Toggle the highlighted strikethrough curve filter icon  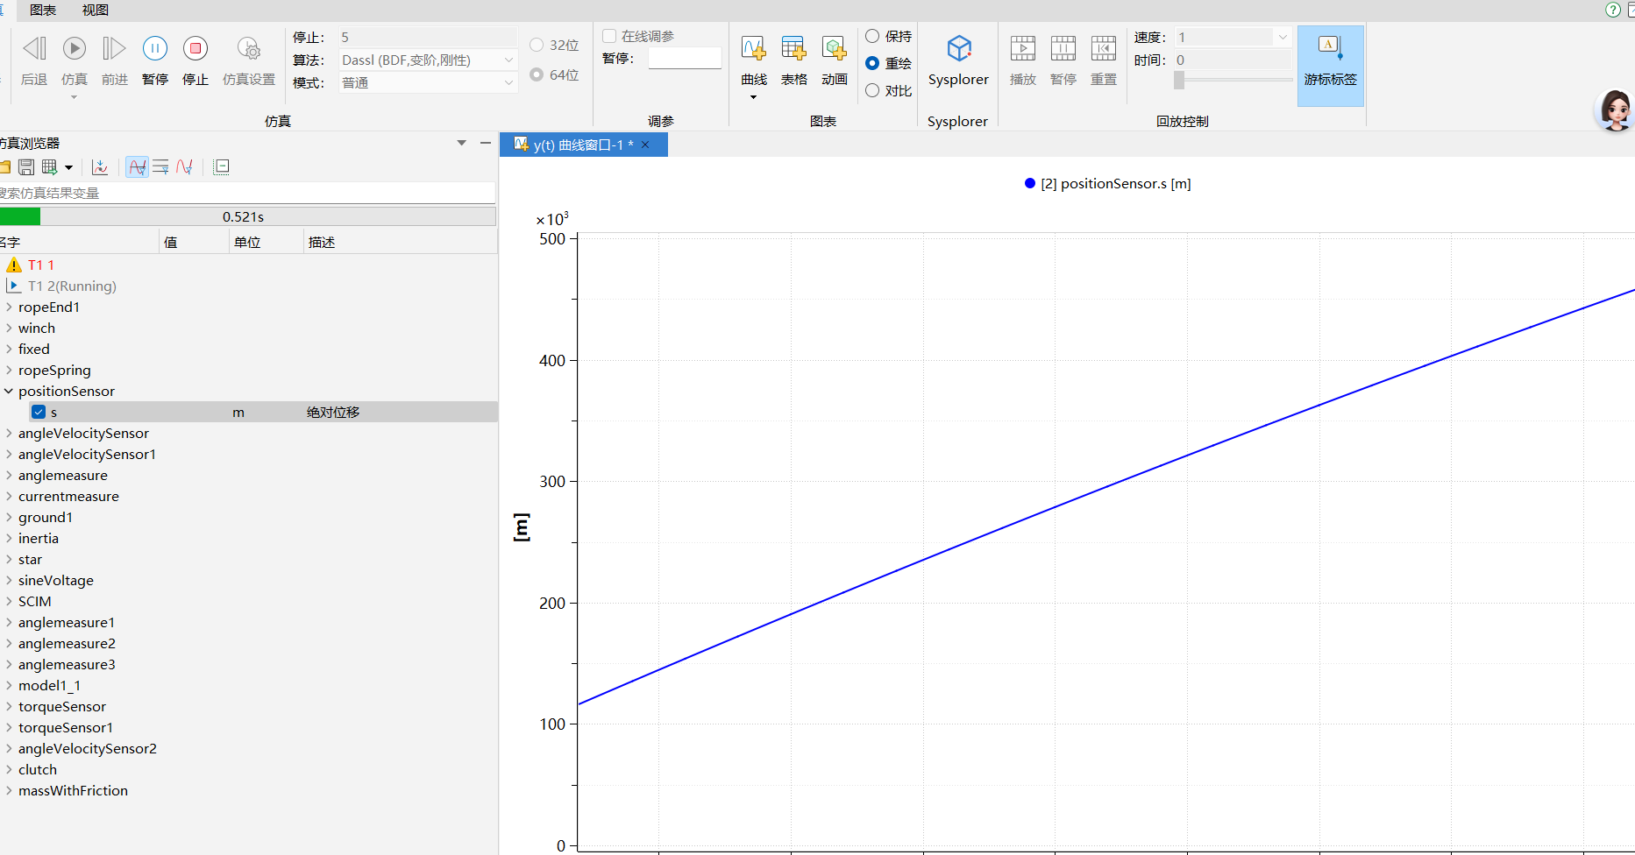(138, 166)
